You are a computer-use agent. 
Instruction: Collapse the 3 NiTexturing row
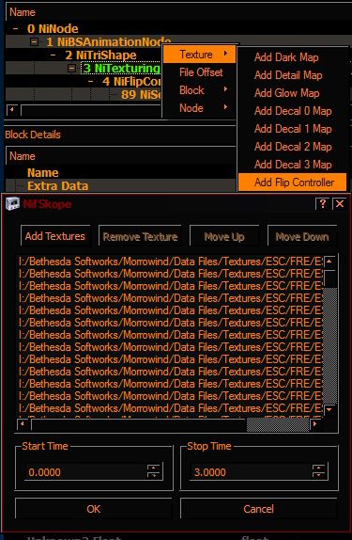tap(71, 68)
